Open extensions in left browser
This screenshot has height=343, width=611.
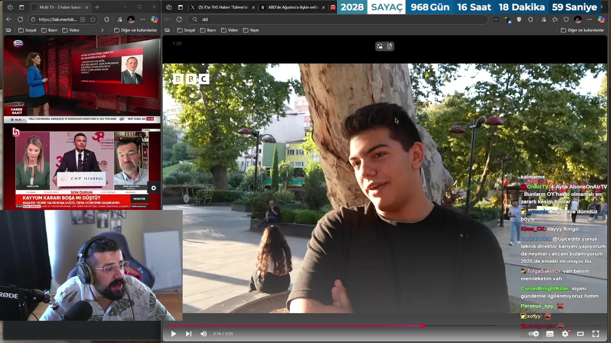coord(106,20)
